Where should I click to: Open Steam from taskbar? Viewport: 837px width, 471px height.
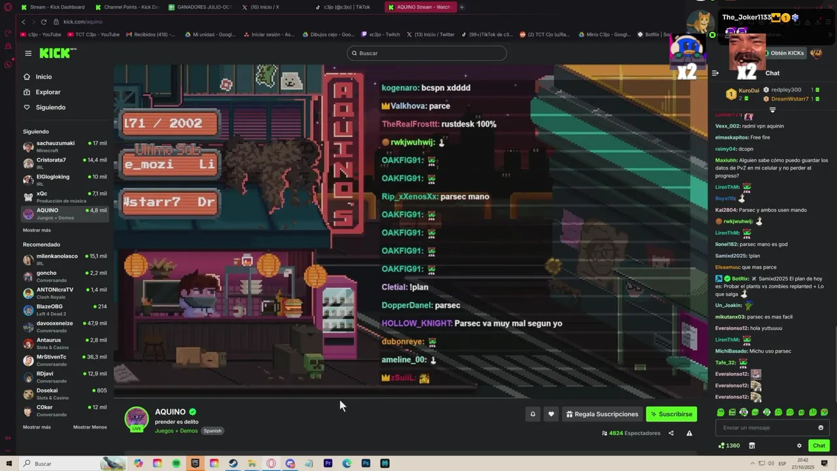coord(233,463)
